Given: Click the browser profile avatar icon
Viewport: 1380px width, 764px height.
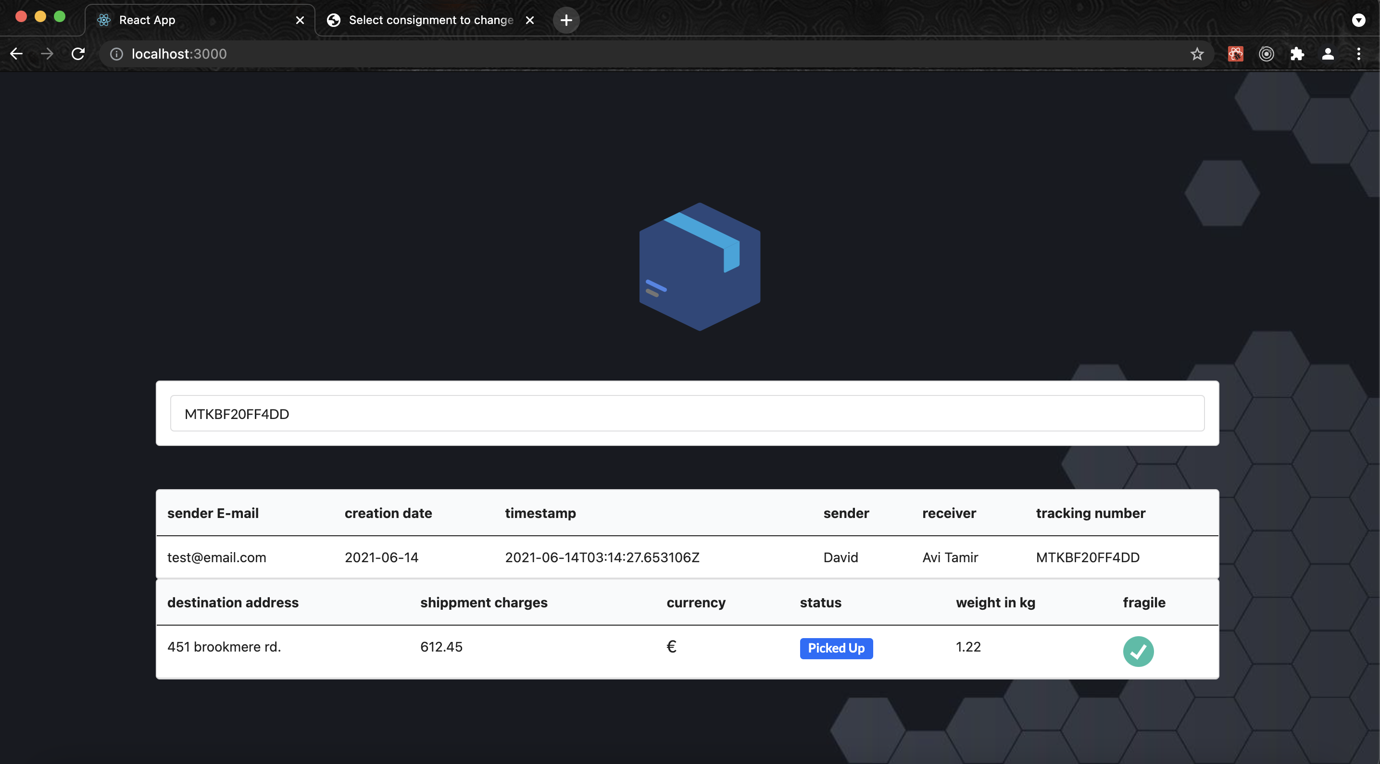Looking at the screenshot, I should coord(1329,53).
